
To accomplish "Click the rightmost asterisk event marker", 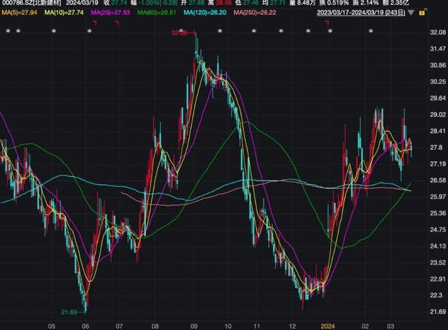I will 371,31.
